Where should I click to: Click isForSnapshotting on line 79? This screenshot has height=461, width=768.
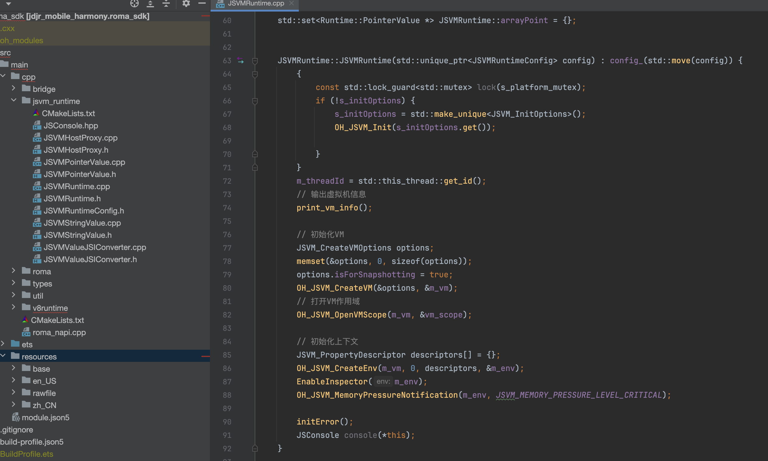coord(375,274)
